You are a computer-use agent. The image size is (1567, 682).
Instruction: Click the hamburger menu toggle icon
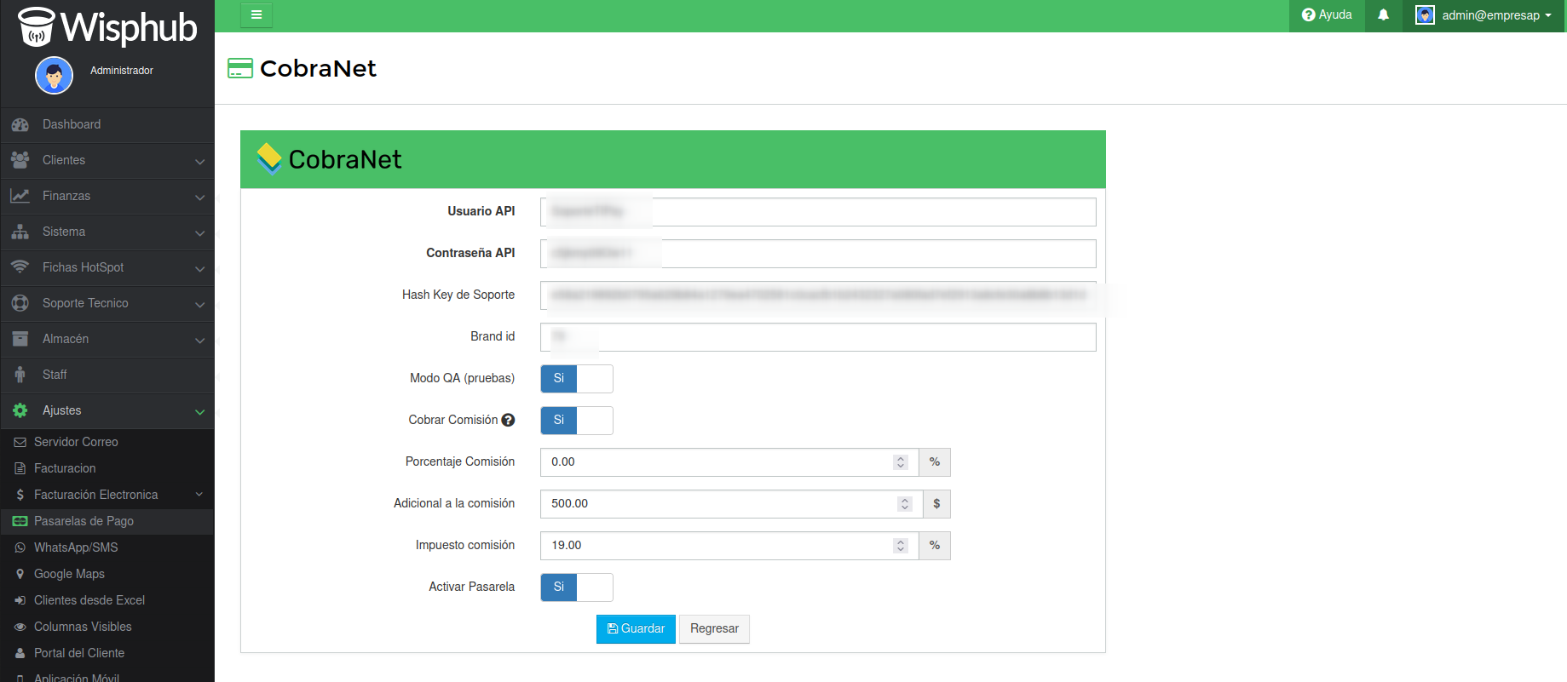point(256,15)
